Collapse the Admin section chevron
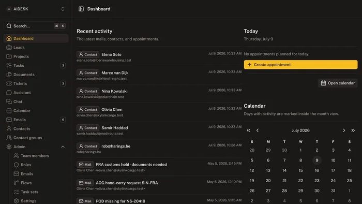This screenshot has width=362, height=204. coord(63,147)
